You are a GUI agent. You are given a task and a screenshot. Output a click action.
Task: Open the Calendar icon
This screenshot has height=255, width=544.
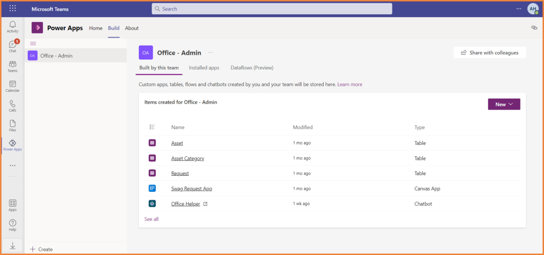click(12, 86)
